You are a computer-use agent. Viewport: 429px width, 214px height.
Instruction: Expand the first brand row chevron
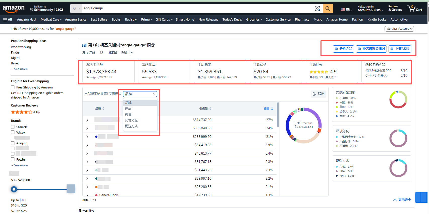coord(87,120)
